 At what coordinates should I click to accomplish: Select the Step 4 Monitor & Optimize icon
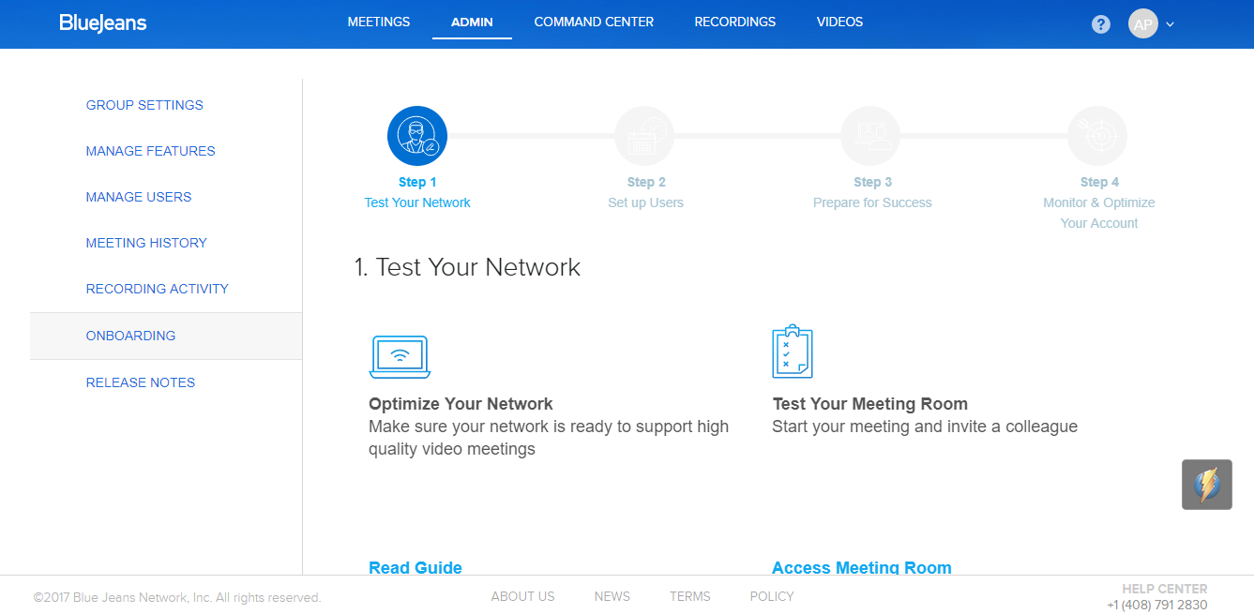(x=1097, y=136)
